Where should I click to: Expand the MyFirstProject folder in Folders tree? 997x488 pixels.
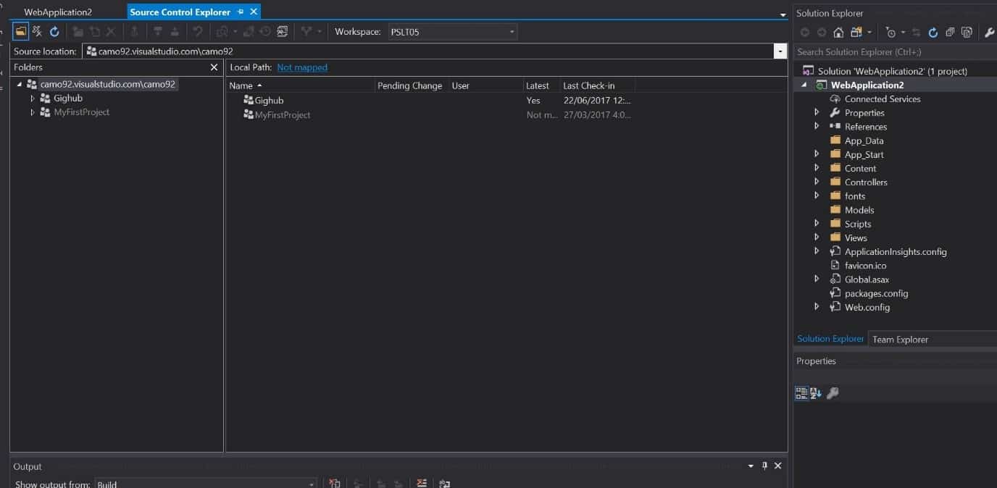click(x=33, y=112)
